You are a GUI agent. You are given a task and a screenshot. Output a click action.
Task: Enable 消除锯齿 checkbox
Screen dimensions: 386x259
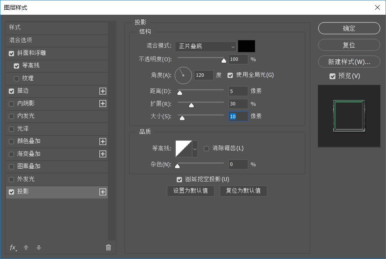206,148
